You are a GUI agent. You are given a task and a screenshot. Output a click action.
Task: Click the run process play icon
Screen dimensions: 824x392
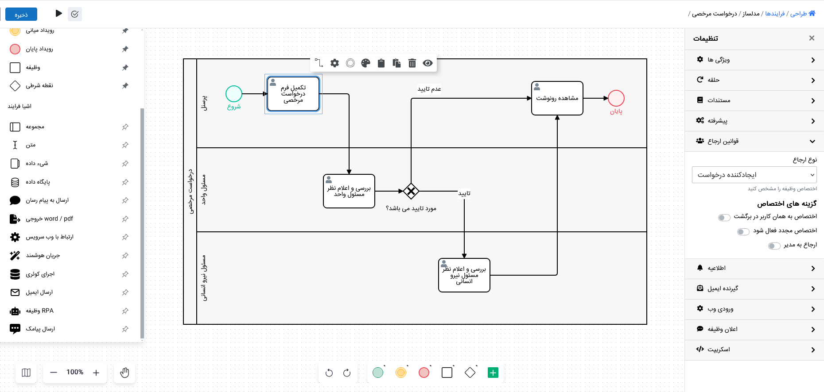pos(58,14)
